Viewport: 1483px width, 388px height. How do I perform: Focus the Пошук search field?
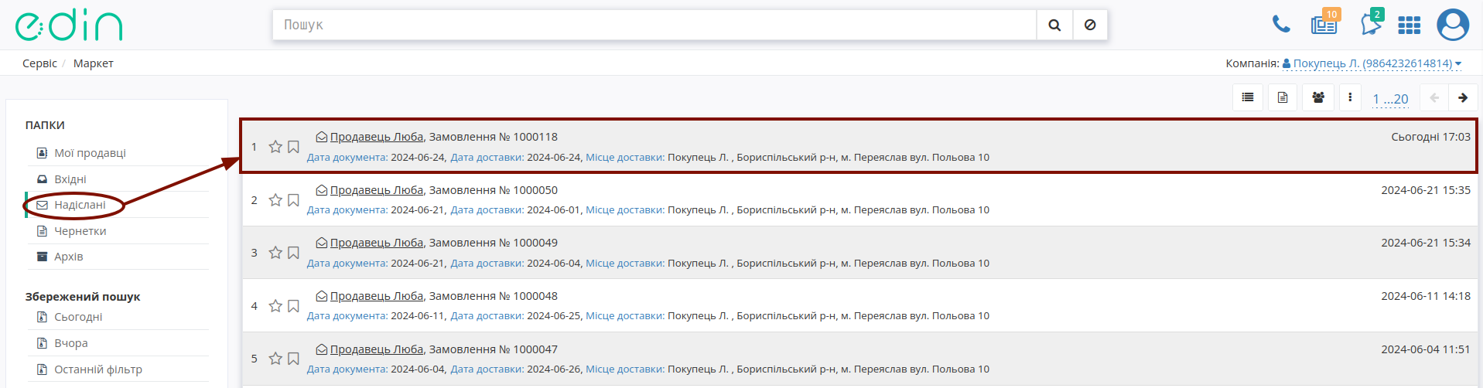pos(654,25)
